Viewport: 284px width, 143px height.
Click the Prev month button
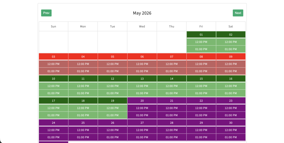(x=46, y=13)
